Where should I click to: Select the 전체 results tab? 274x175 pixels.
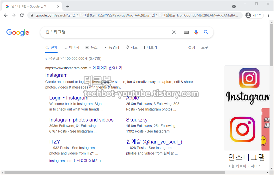[51, 47]
